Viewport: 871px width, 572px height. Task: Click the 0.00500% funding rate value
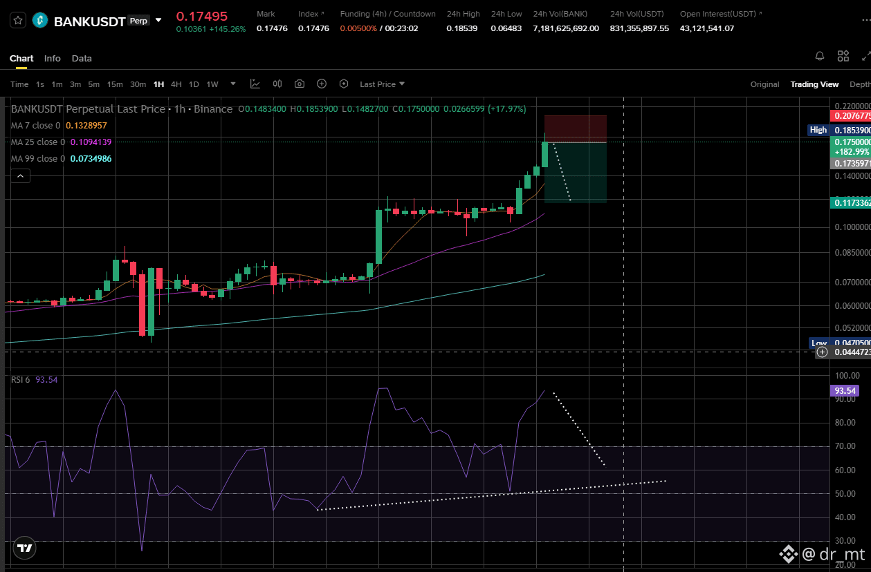point(358,28)
